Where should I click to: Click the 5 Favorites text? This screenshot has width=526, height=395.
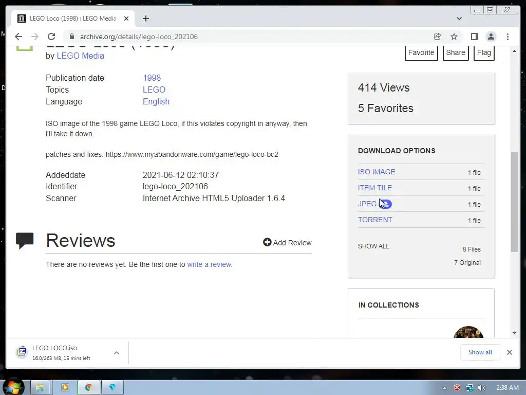tap(385, 108)
